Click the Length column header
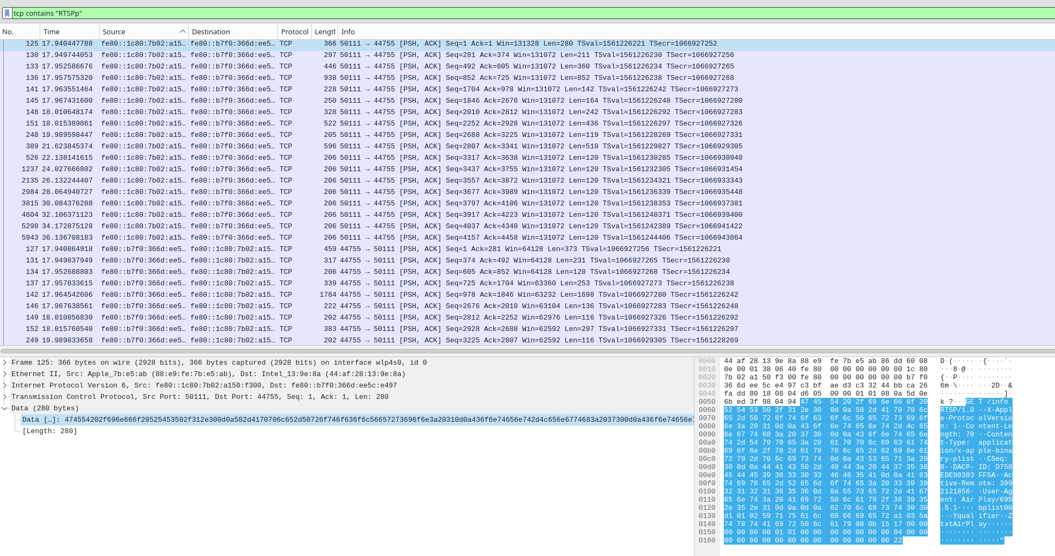The image size is (1055, 556). point(325,32)
